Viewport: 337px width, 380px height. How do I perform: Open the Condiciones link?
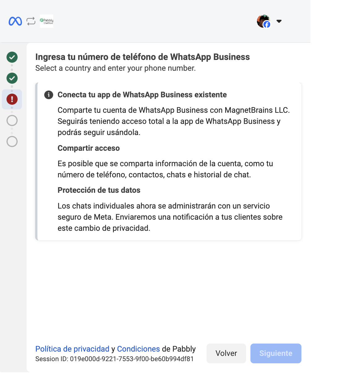138,349
